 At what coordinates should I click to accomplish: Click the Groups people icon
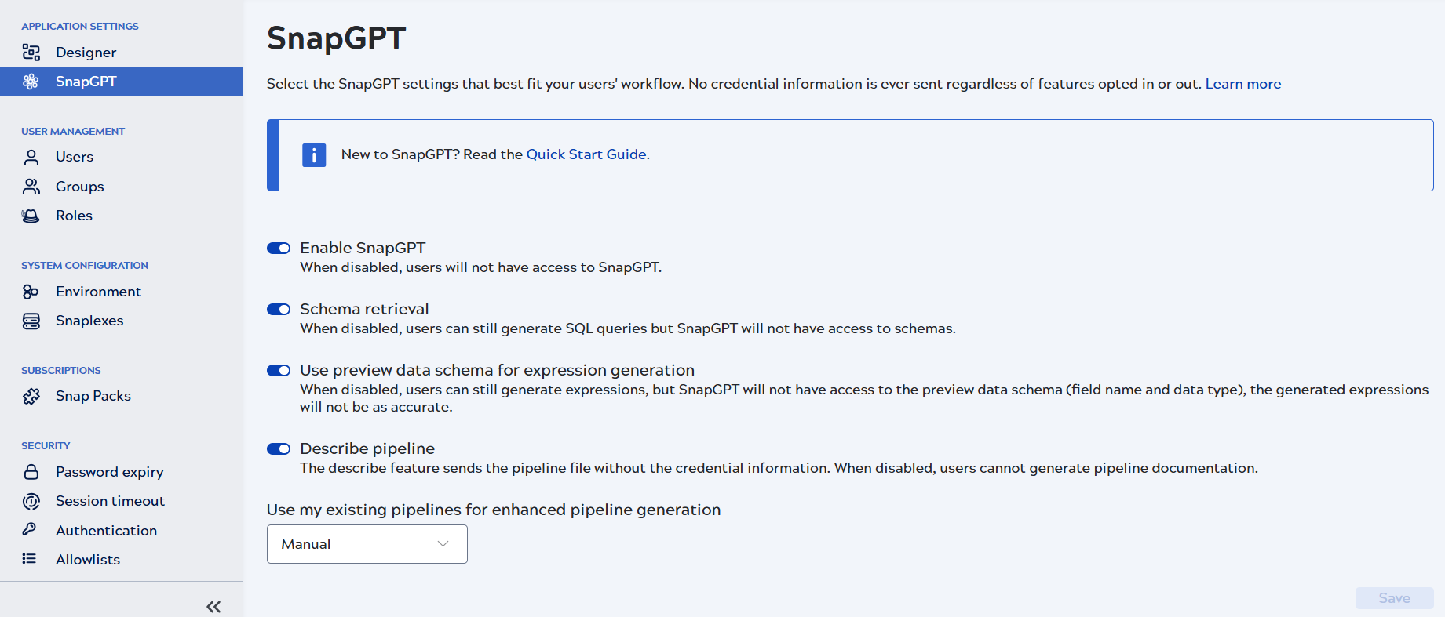[x=31, y=187]
